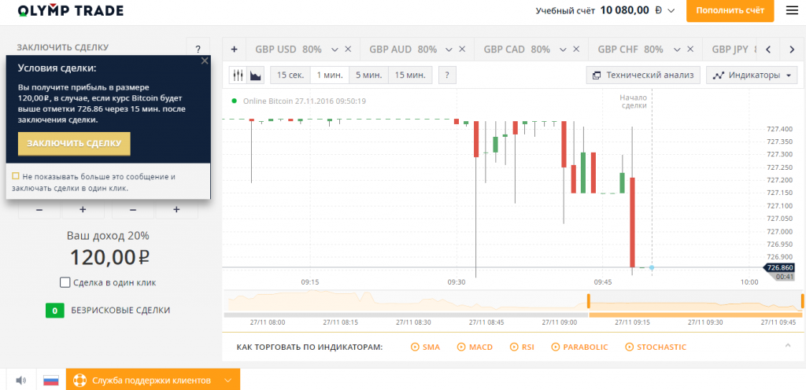Switch to candlestick chart type
This screenshot has height=390, width=806.
[x=238, y=75]
